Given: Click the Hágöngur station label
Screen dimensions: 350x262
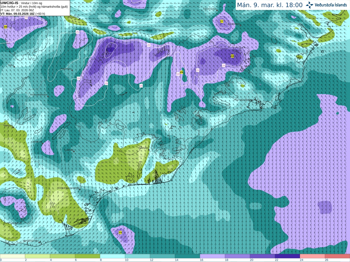Looking at the screenshot, I should pos(66,69).
